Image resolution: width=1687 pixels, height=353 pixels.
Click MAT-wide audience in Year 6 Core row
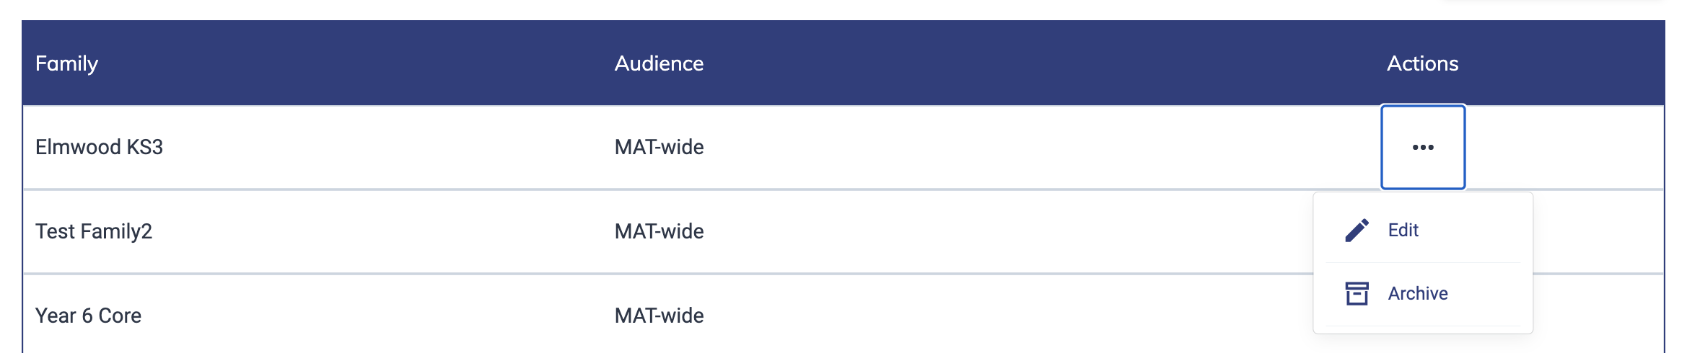659,316
